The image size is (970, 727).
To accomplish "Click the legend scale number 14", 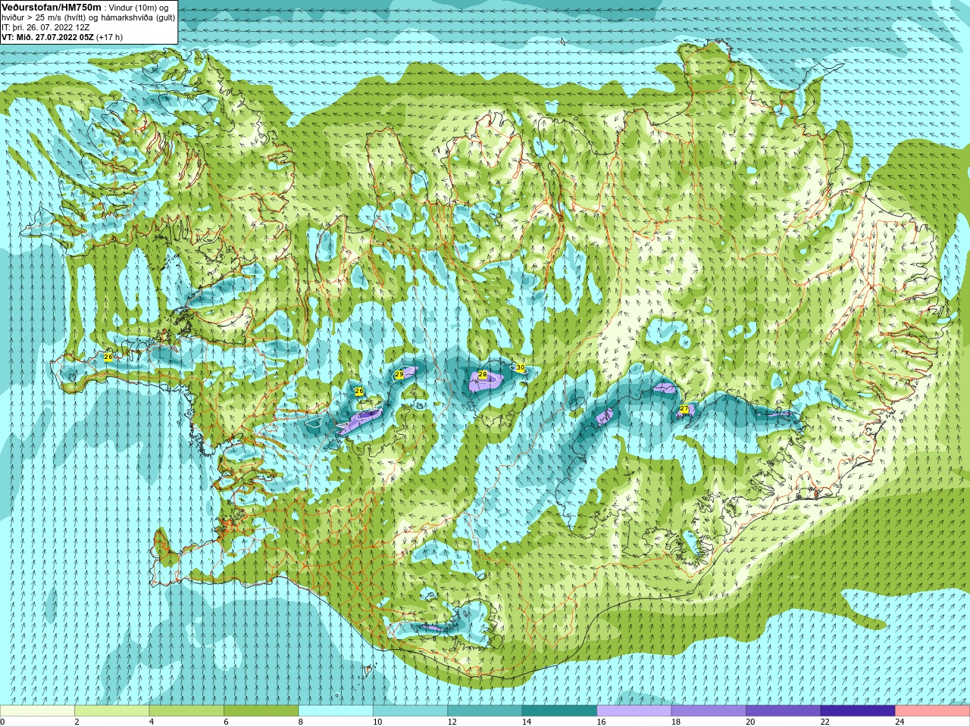I will click(526, 722).
